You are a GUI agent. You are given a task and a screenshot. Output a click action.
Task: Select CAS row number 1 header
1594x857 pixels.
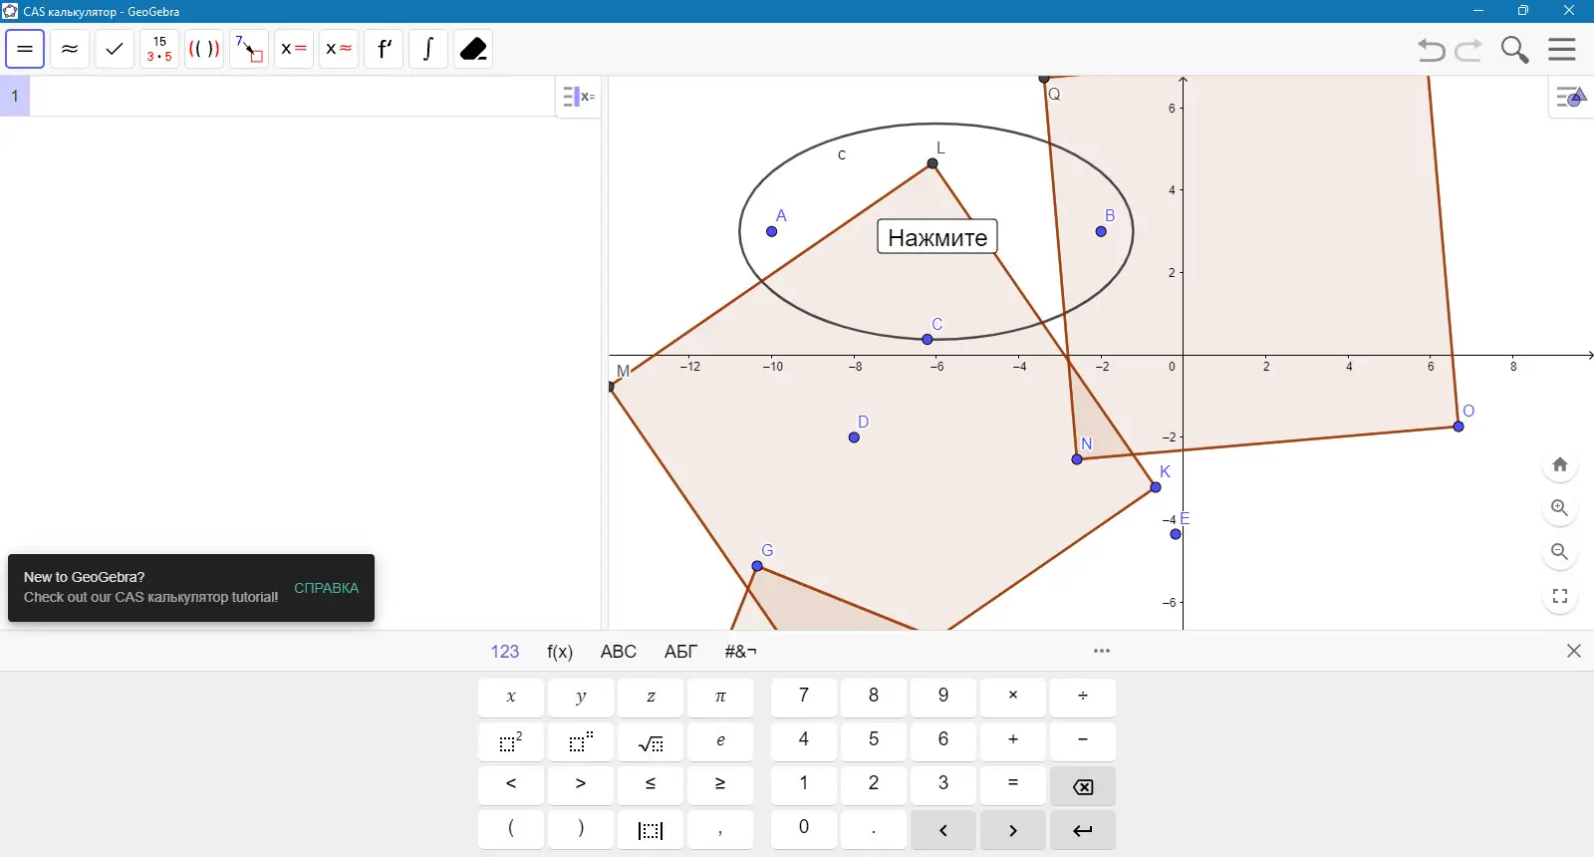point(15,97)
